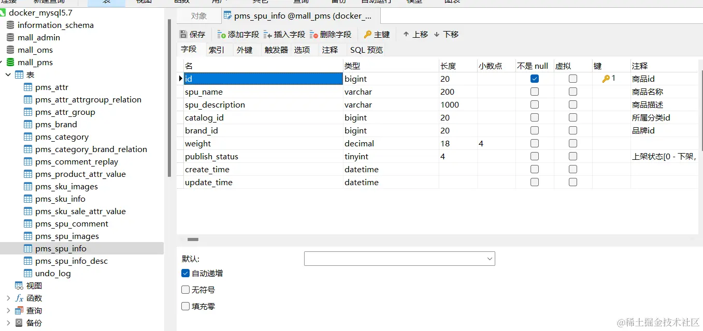Click the 函数 fx functions icon

19,298
